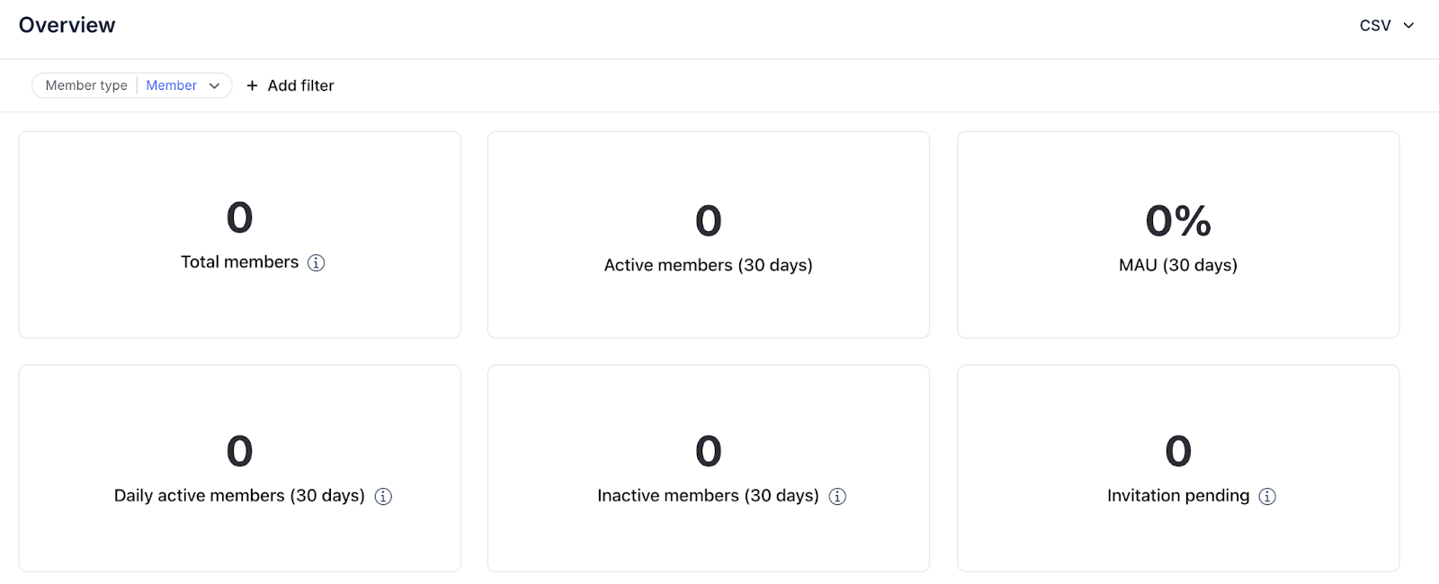Click the dropdown arrow in the Member type pill
The width and height of the screenshot is (1439, 584).
point(214,85)
